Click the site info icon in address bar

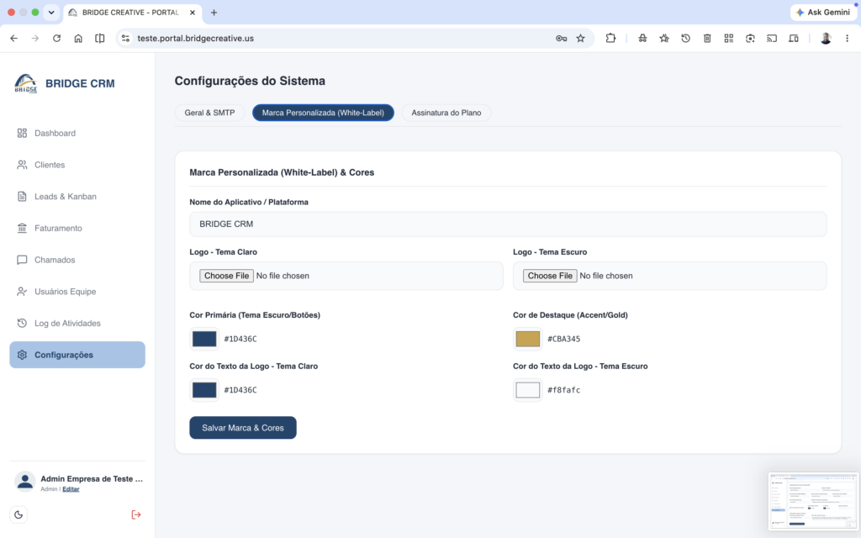[x=126, y=39]
